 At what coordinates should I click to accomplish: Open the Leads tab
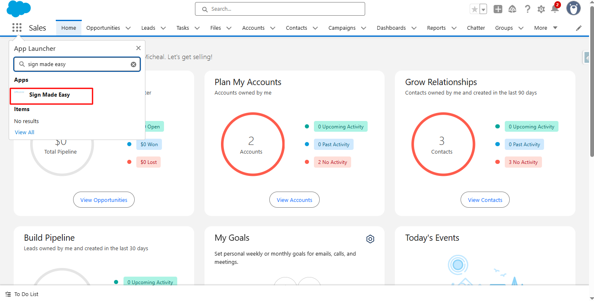point(148,28)
